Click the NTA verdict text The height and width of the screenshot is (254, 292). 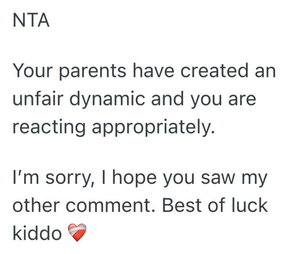coord(31,21)
